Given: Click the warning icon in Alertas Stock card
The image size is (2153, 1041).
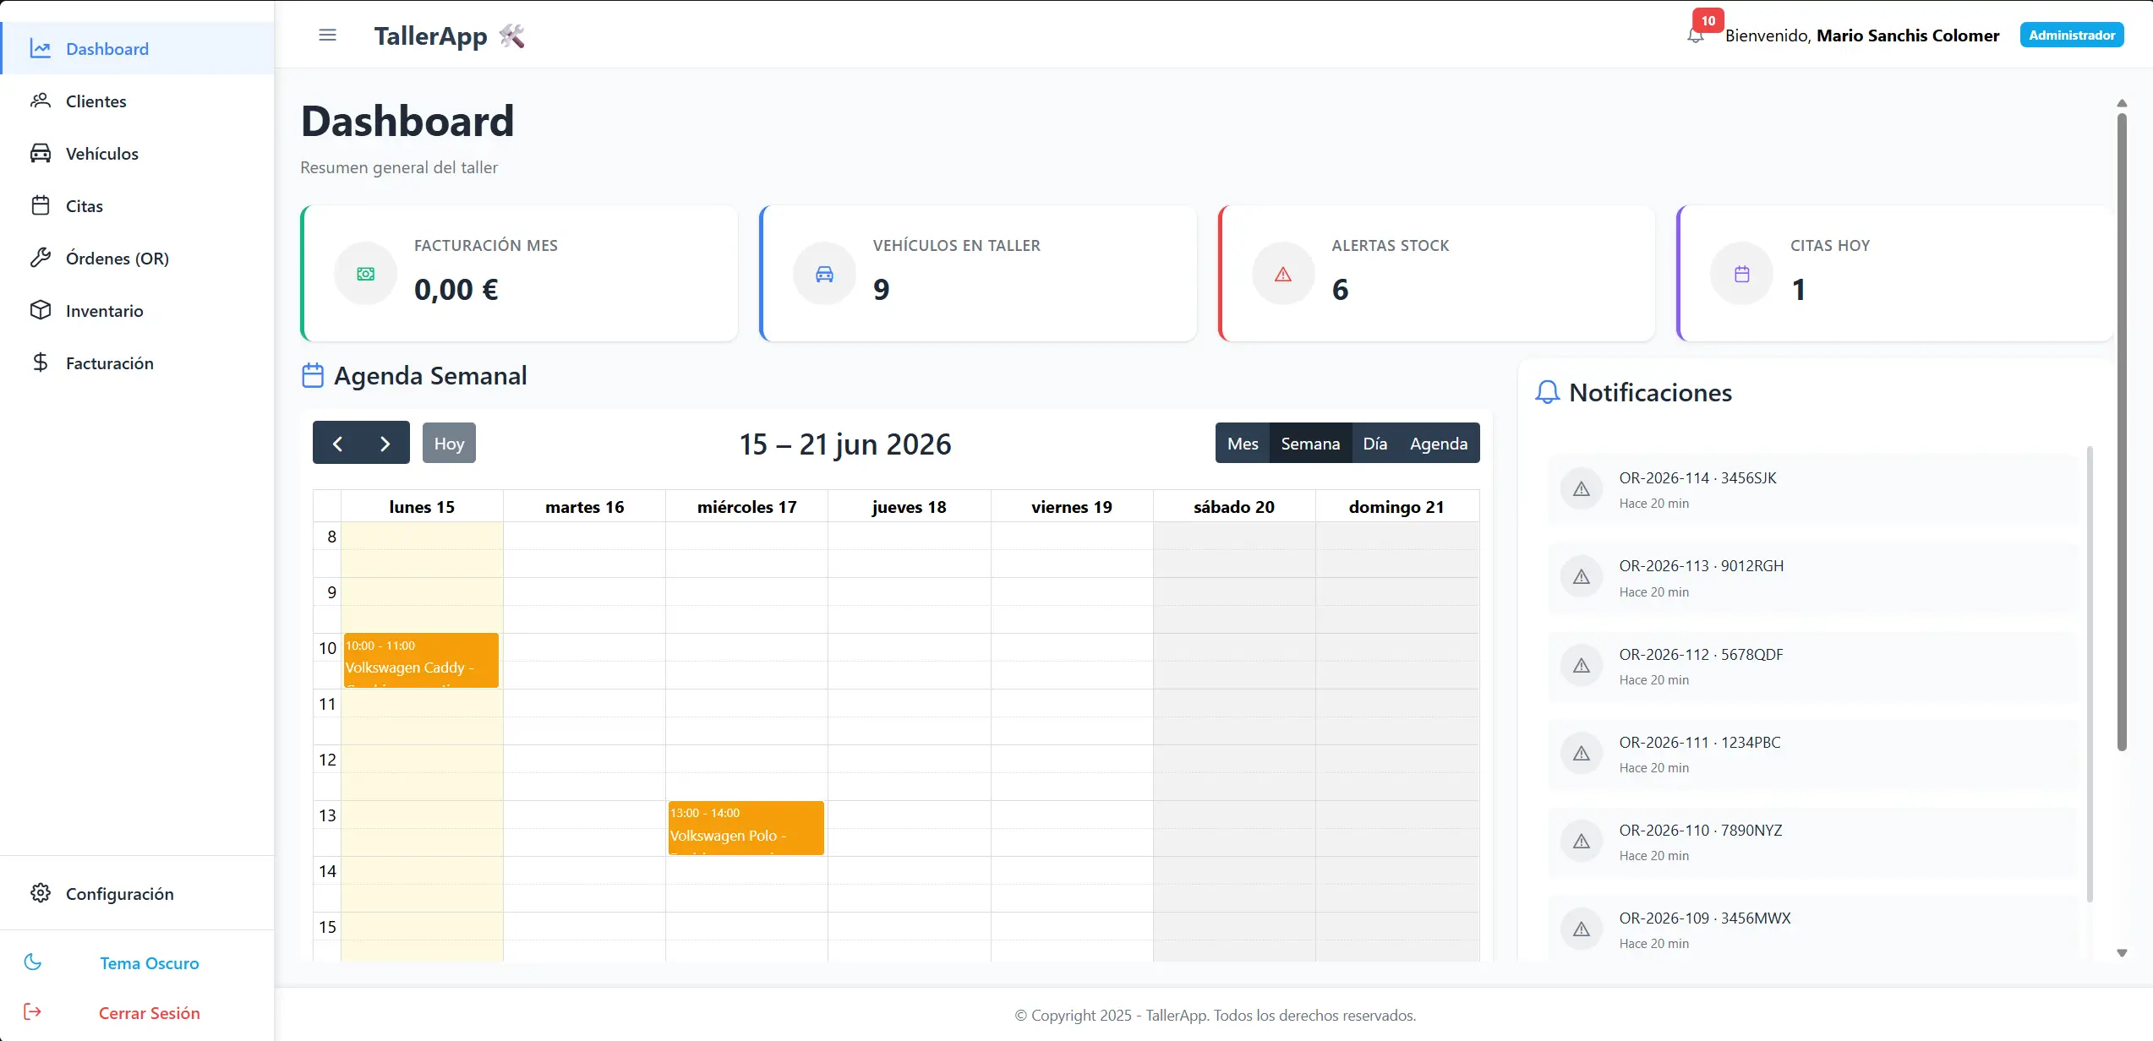Looking at the screenshot, I should 1283,274.
